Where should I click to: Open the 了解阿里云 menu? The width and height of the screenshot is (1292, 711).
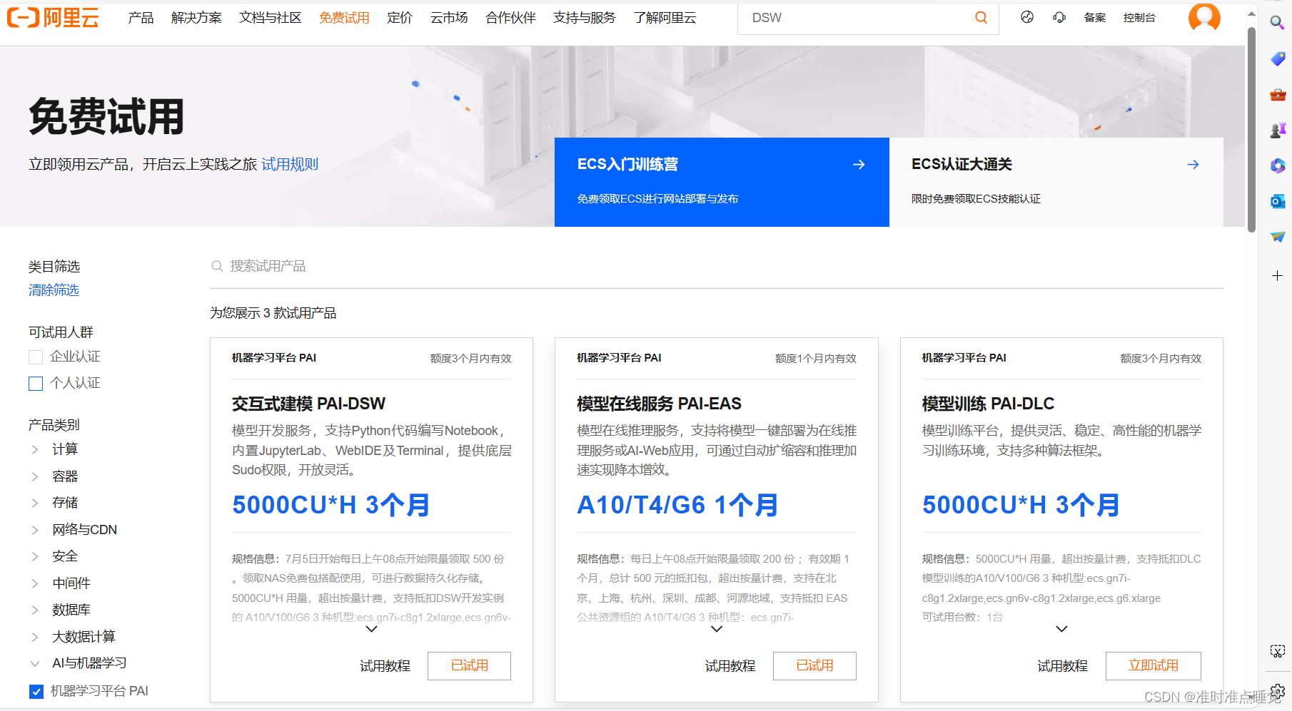[665, 18]
